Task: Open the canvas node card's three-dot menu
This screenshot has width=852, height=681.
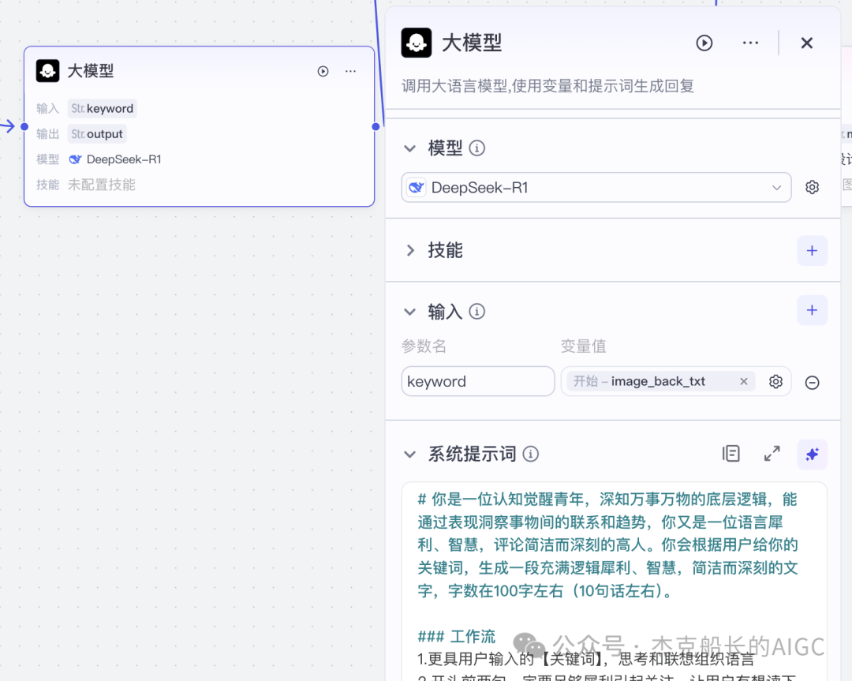Action: click(350, 71)
